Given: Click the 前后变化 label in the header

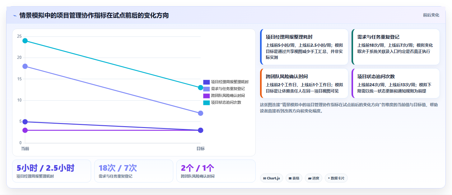Looking at the screenshot, I should pos(431,15).
